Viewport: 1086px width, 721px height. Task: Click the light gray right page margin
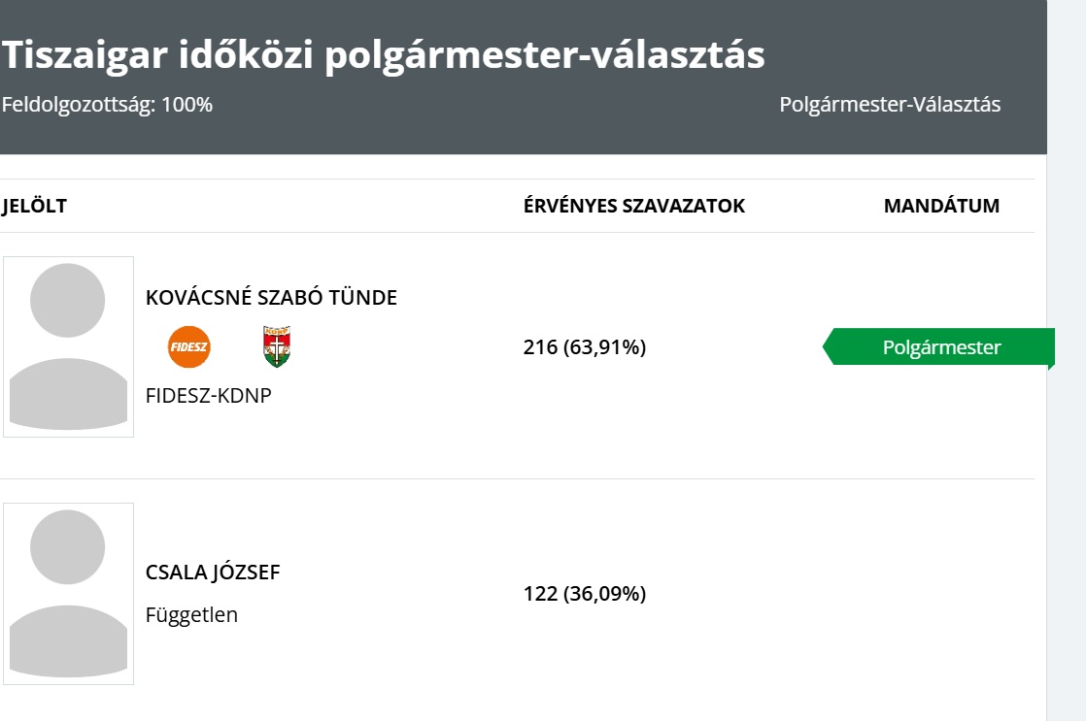(1067, 361)
